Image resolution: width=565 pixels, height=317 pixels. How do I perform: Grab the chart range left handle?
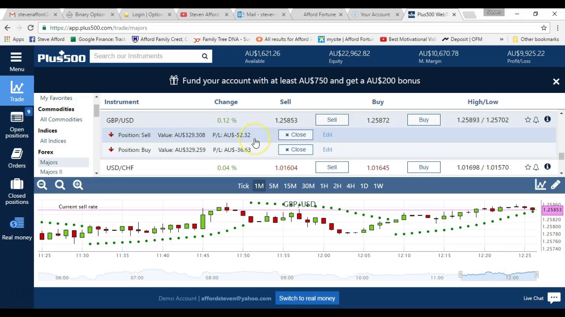[x=460, y=275]
